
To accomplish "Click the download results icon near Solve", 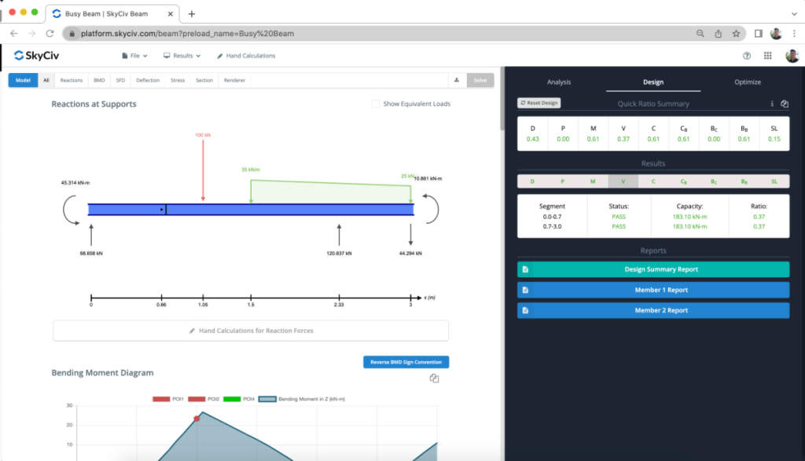I will pos(456,80).
